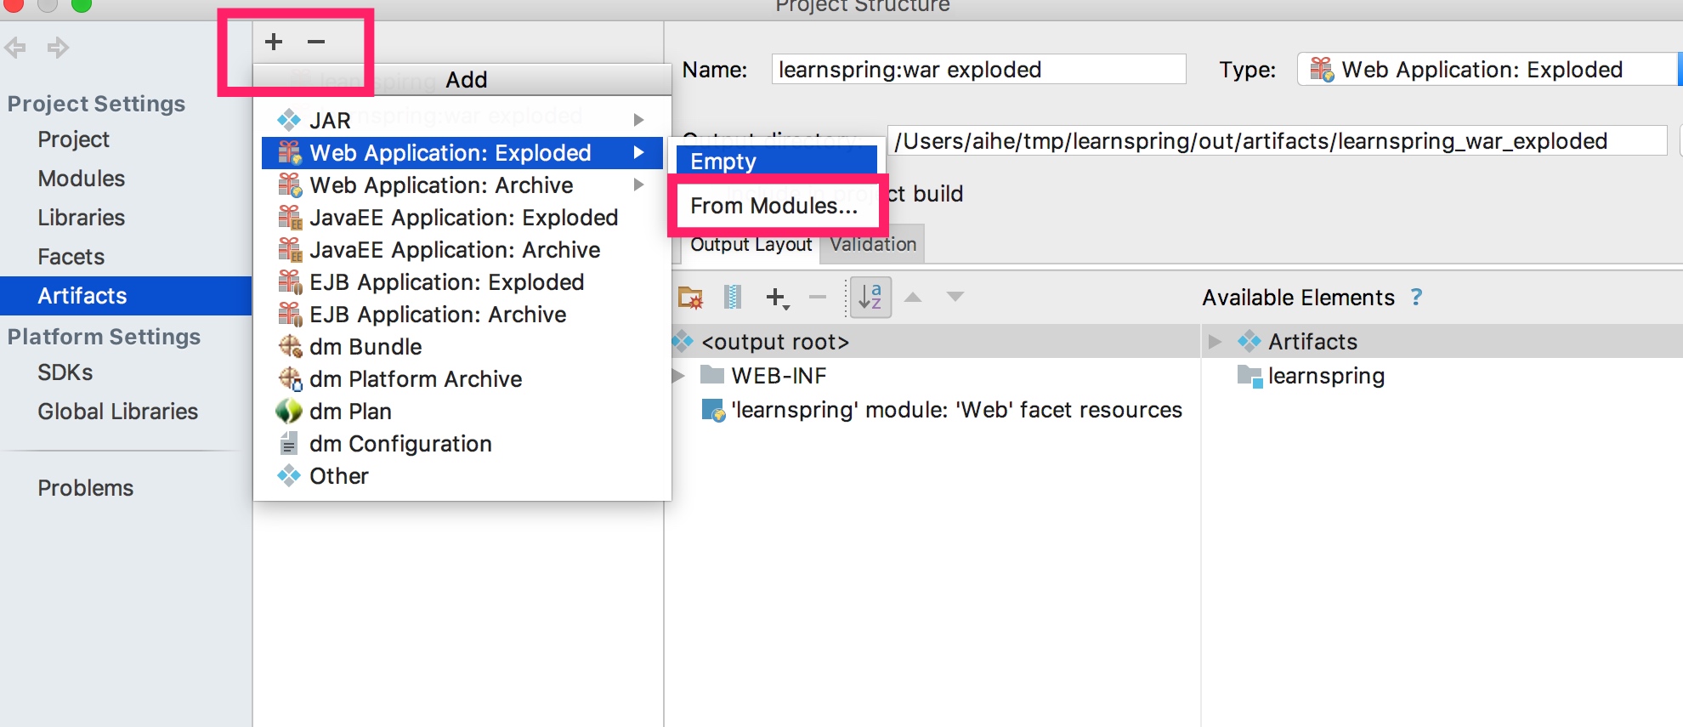This screenshot has height=727, width=1683.
Task: Switch to the Validation tab
Action: [x=873, y=245]
